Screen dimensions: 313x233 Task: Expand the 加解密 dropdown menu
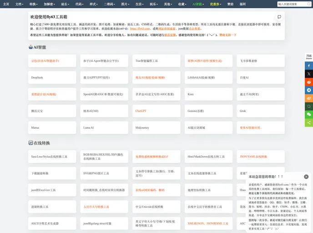click(x=49, y=4)
